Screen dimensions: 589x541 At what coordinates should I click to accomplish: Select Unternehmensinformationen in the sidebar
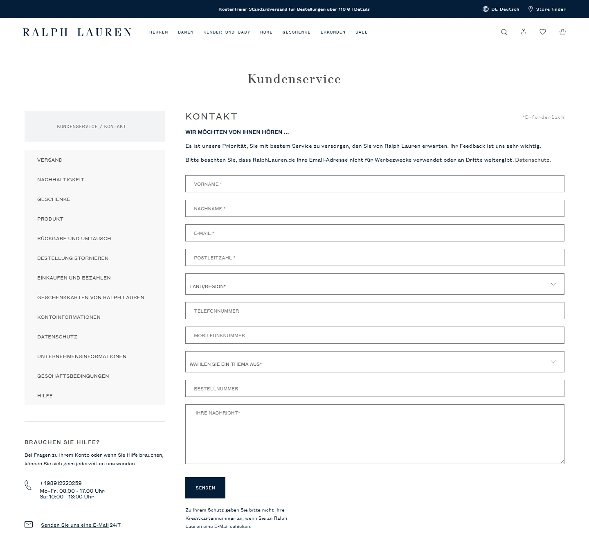82,356
